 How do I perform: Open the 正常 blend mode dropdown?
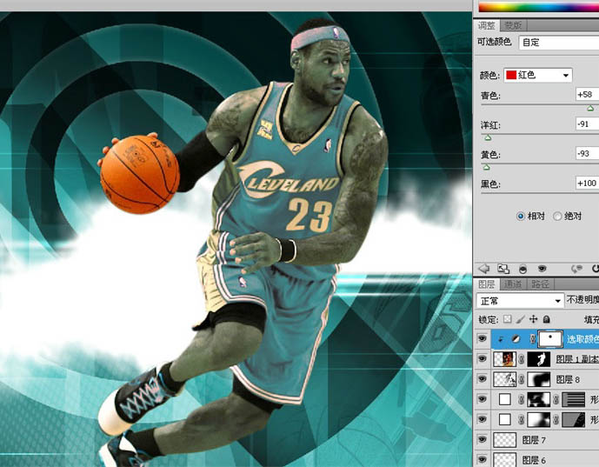[520, 301]
